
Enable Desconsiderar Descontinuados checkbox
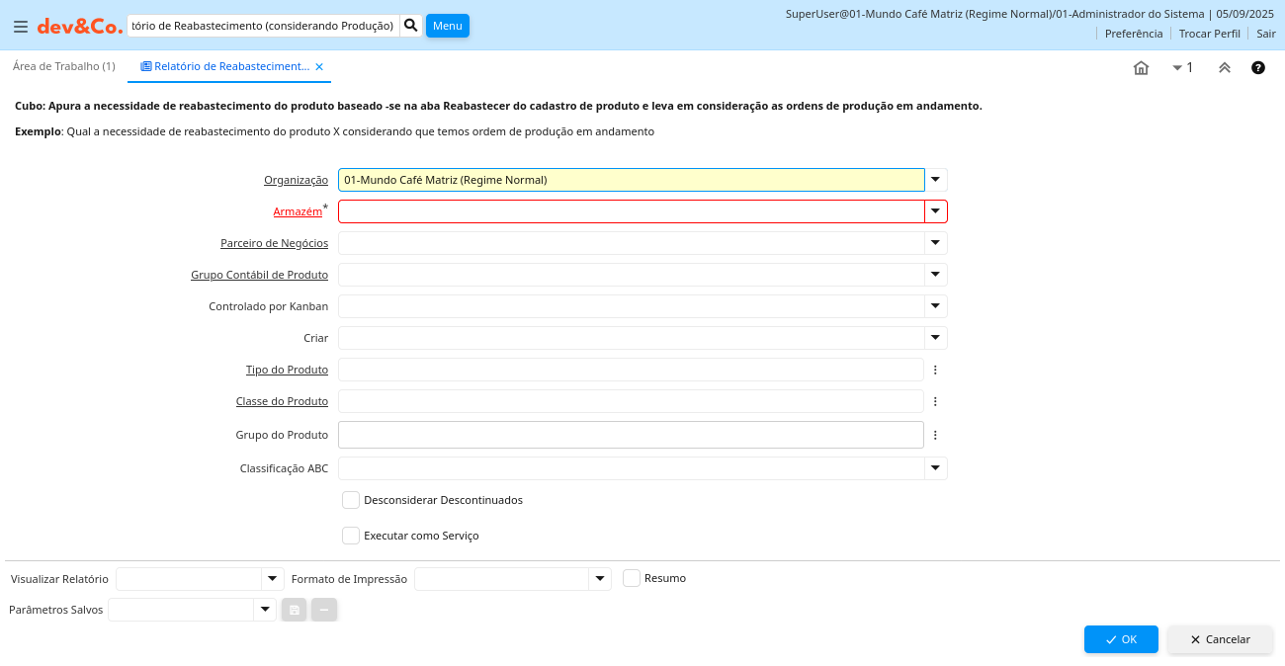[351, 500]
